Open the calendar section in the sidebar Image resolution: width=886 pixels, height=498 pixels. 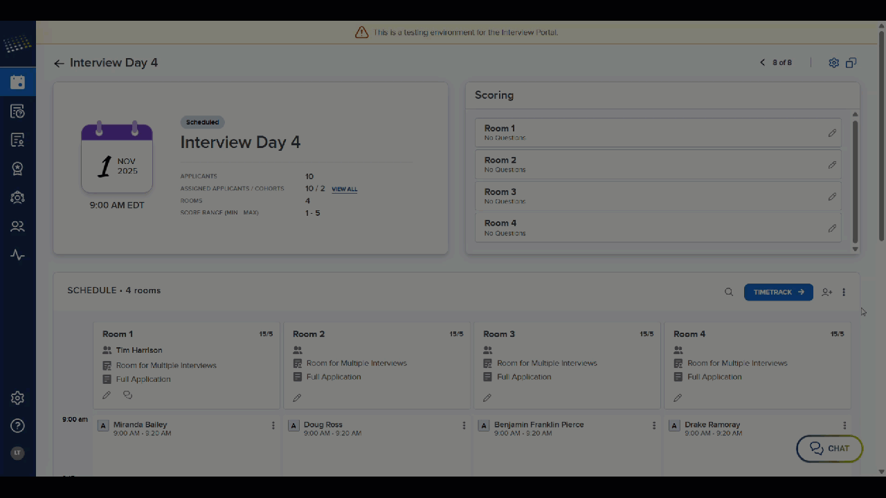(x=17, y=82)
